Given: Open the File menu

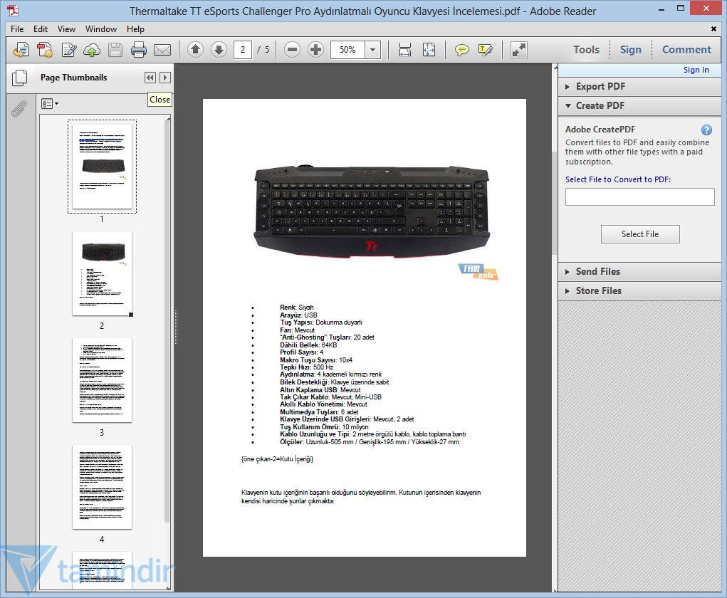Looking at the screenshot, I should pyautogui.click(x=17, y=28).
